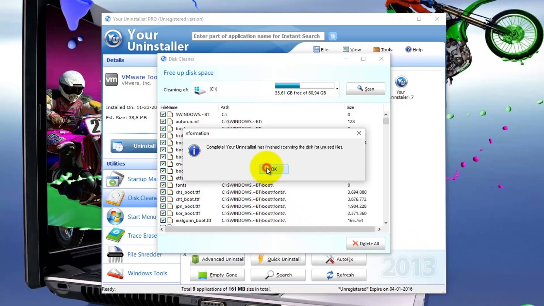Select the malgunn_boot.ttf file name
The width and height of the screenshot is (544, 306).
pos(193,220)
